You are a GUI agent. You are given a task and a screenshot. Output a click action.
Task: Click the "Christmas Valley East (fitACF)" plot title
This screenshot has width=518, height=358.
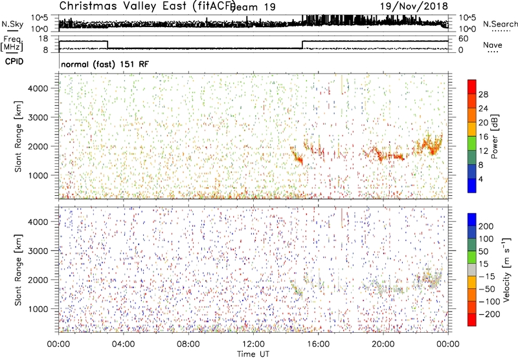point(148,6)
